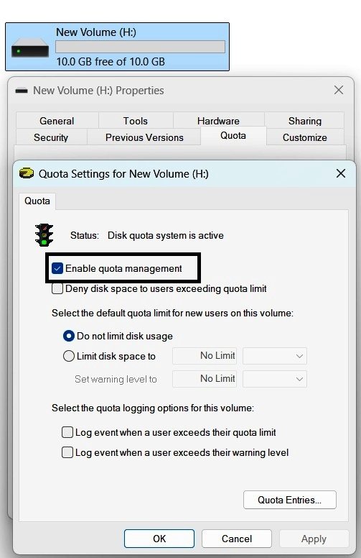Screen dimensions: 361x558
Task: Click the '10.0 GB free of 10.0 GB' text
Action: click(x=111, y=62)
